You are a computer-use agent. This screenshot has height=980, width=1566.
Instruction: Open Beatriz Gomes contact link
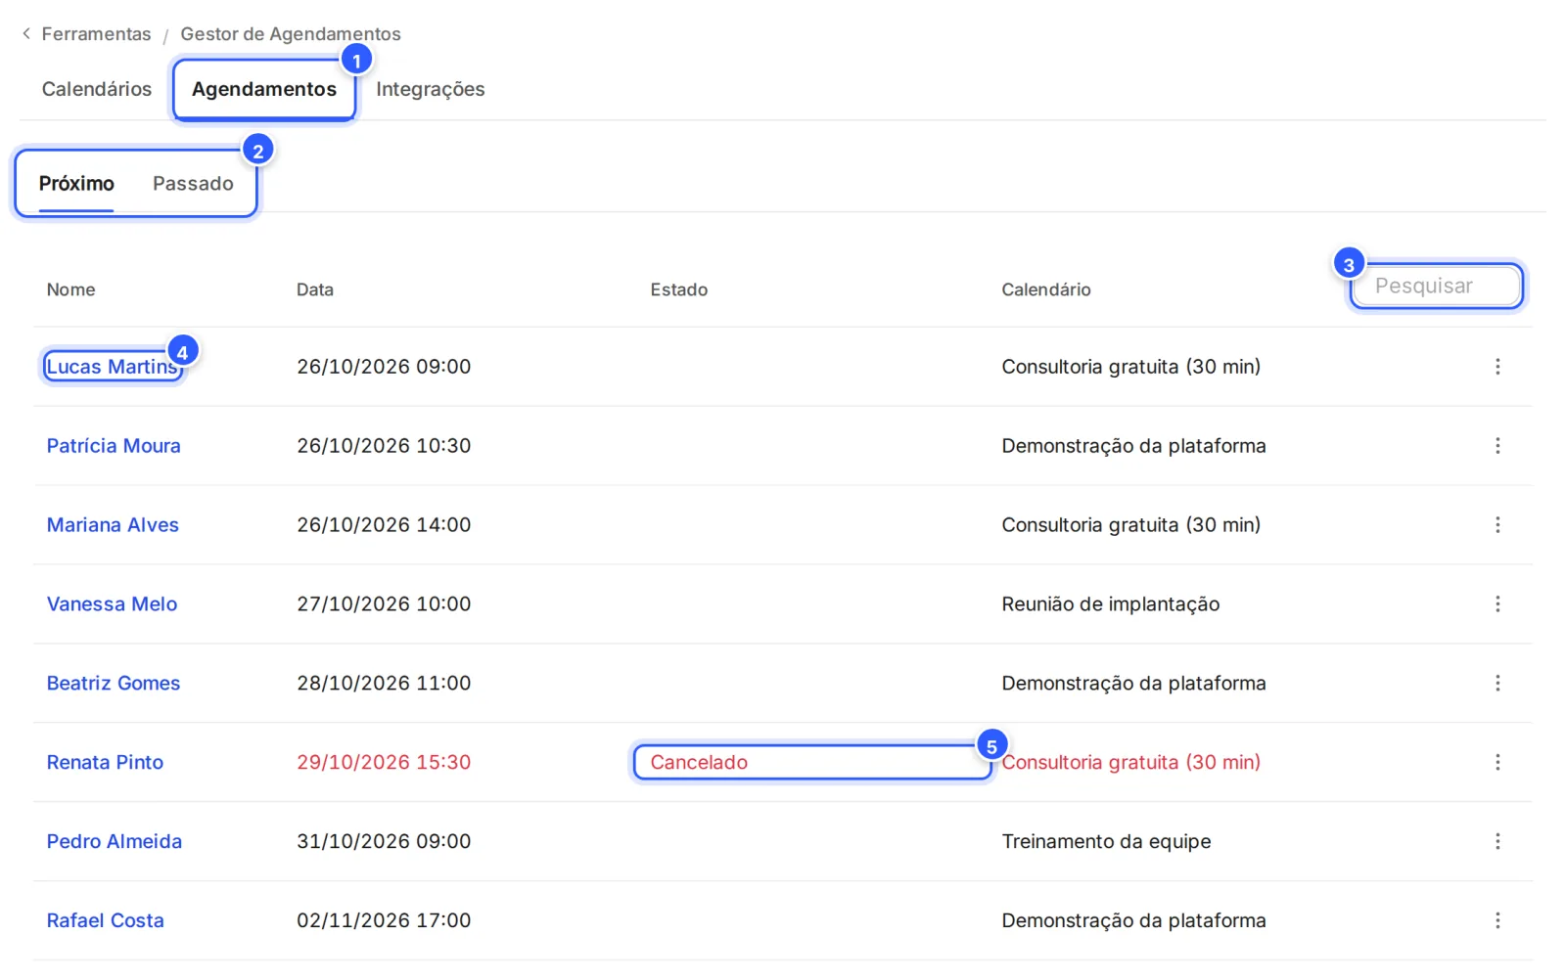[x=114, y=684]
